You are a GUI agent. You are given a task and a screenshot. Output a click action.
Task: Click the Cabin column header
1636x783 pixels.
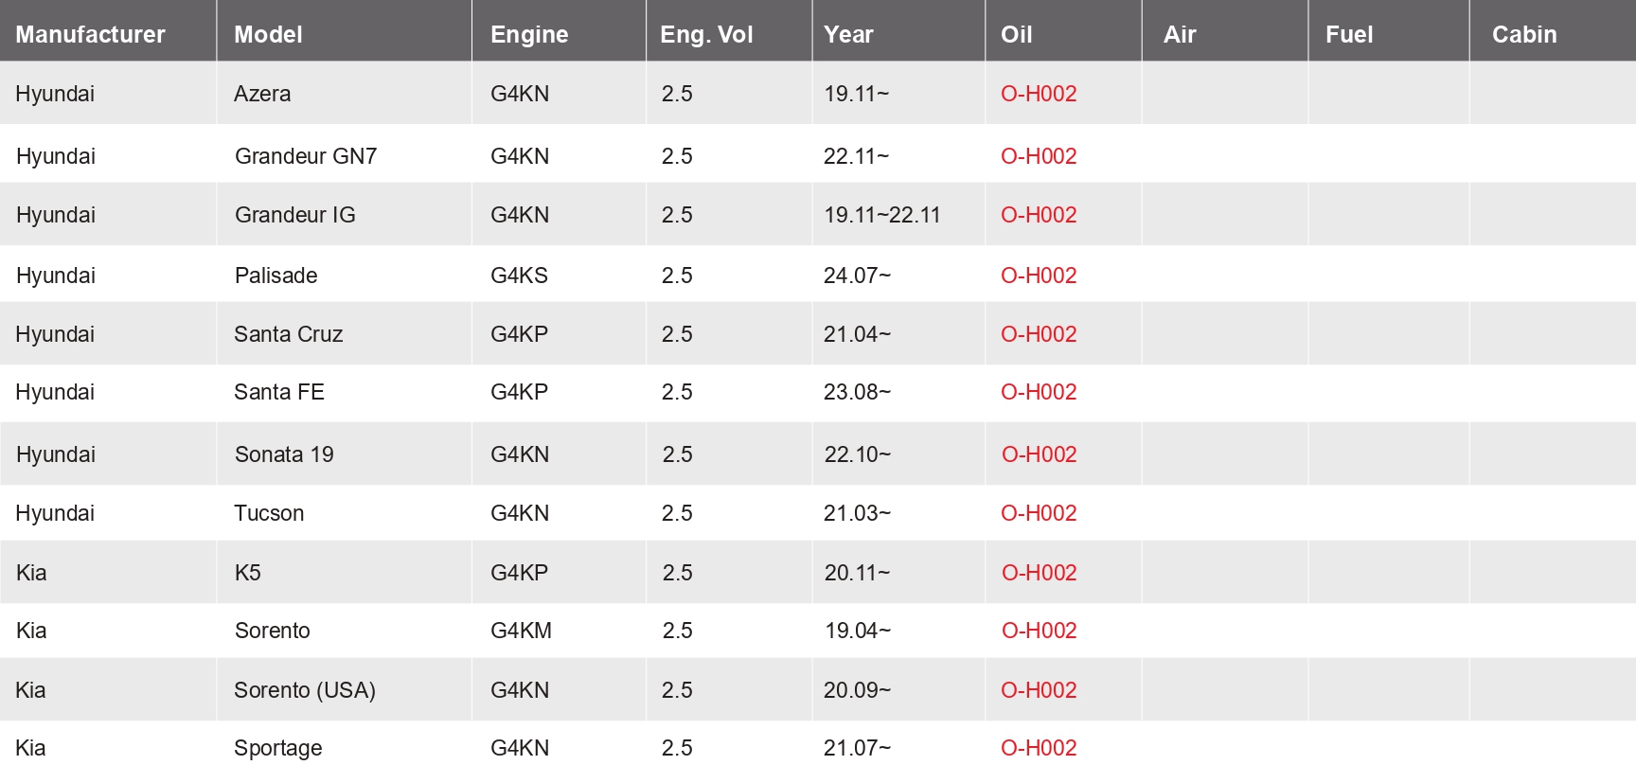[1523, 34]
